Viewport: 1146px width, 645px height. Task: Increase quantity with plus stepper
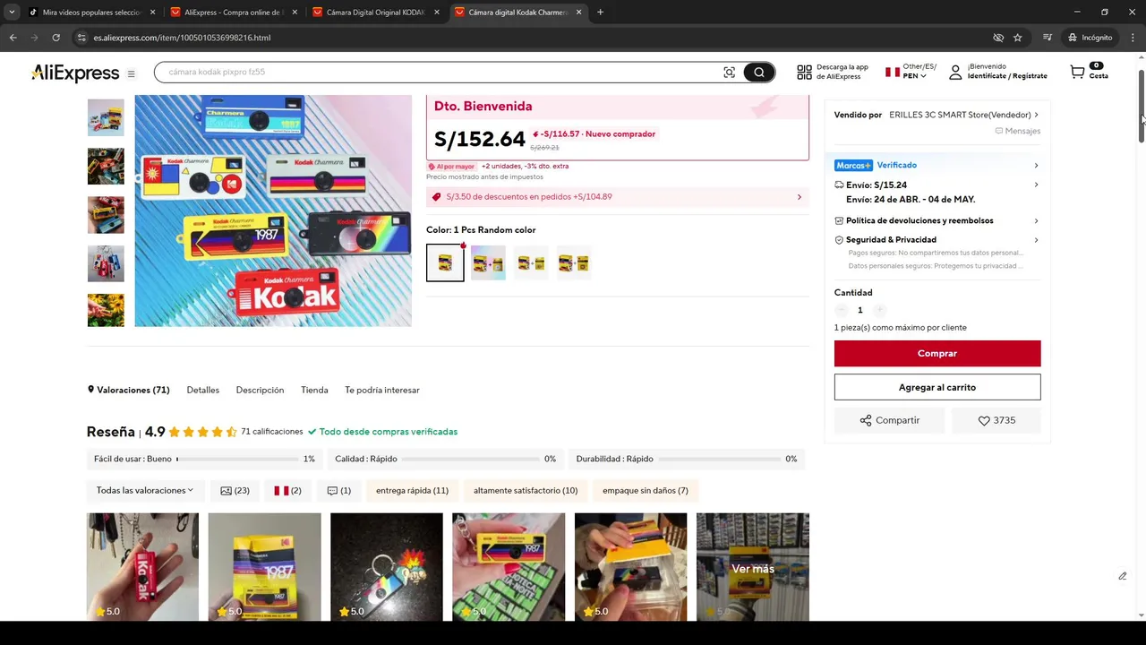coord(879,310)
